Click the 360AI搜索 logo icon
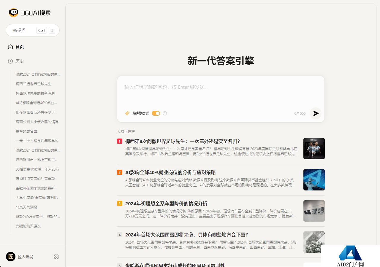The height and width of the screenshot is (267, 380). 13,13
